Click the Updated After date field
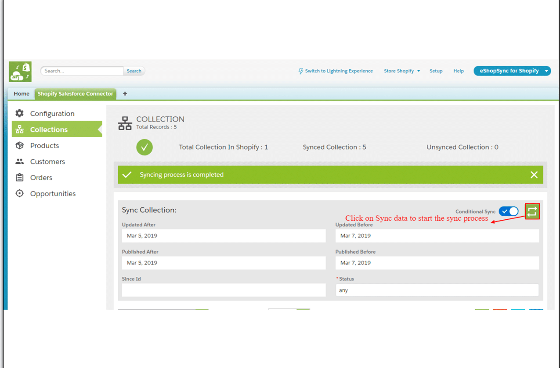560x368 pixels. pyautogui.click(x=224, y=236)
